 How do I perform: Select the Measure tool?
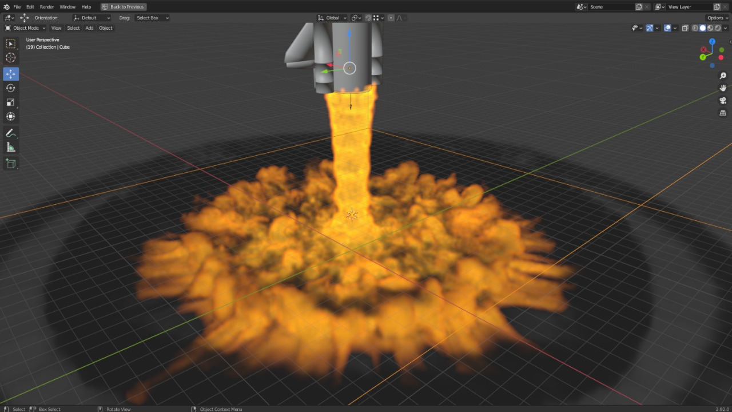[10, 147]
